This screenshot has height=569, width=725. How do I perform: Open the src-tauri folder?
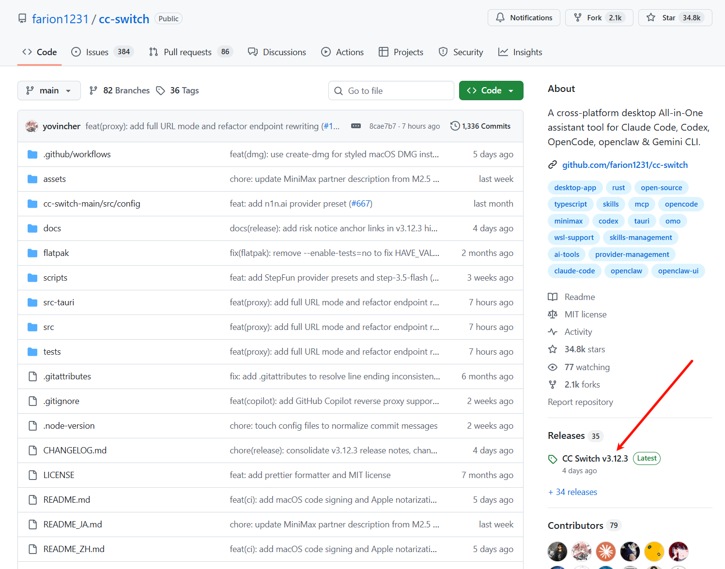(x=59, y=302)
